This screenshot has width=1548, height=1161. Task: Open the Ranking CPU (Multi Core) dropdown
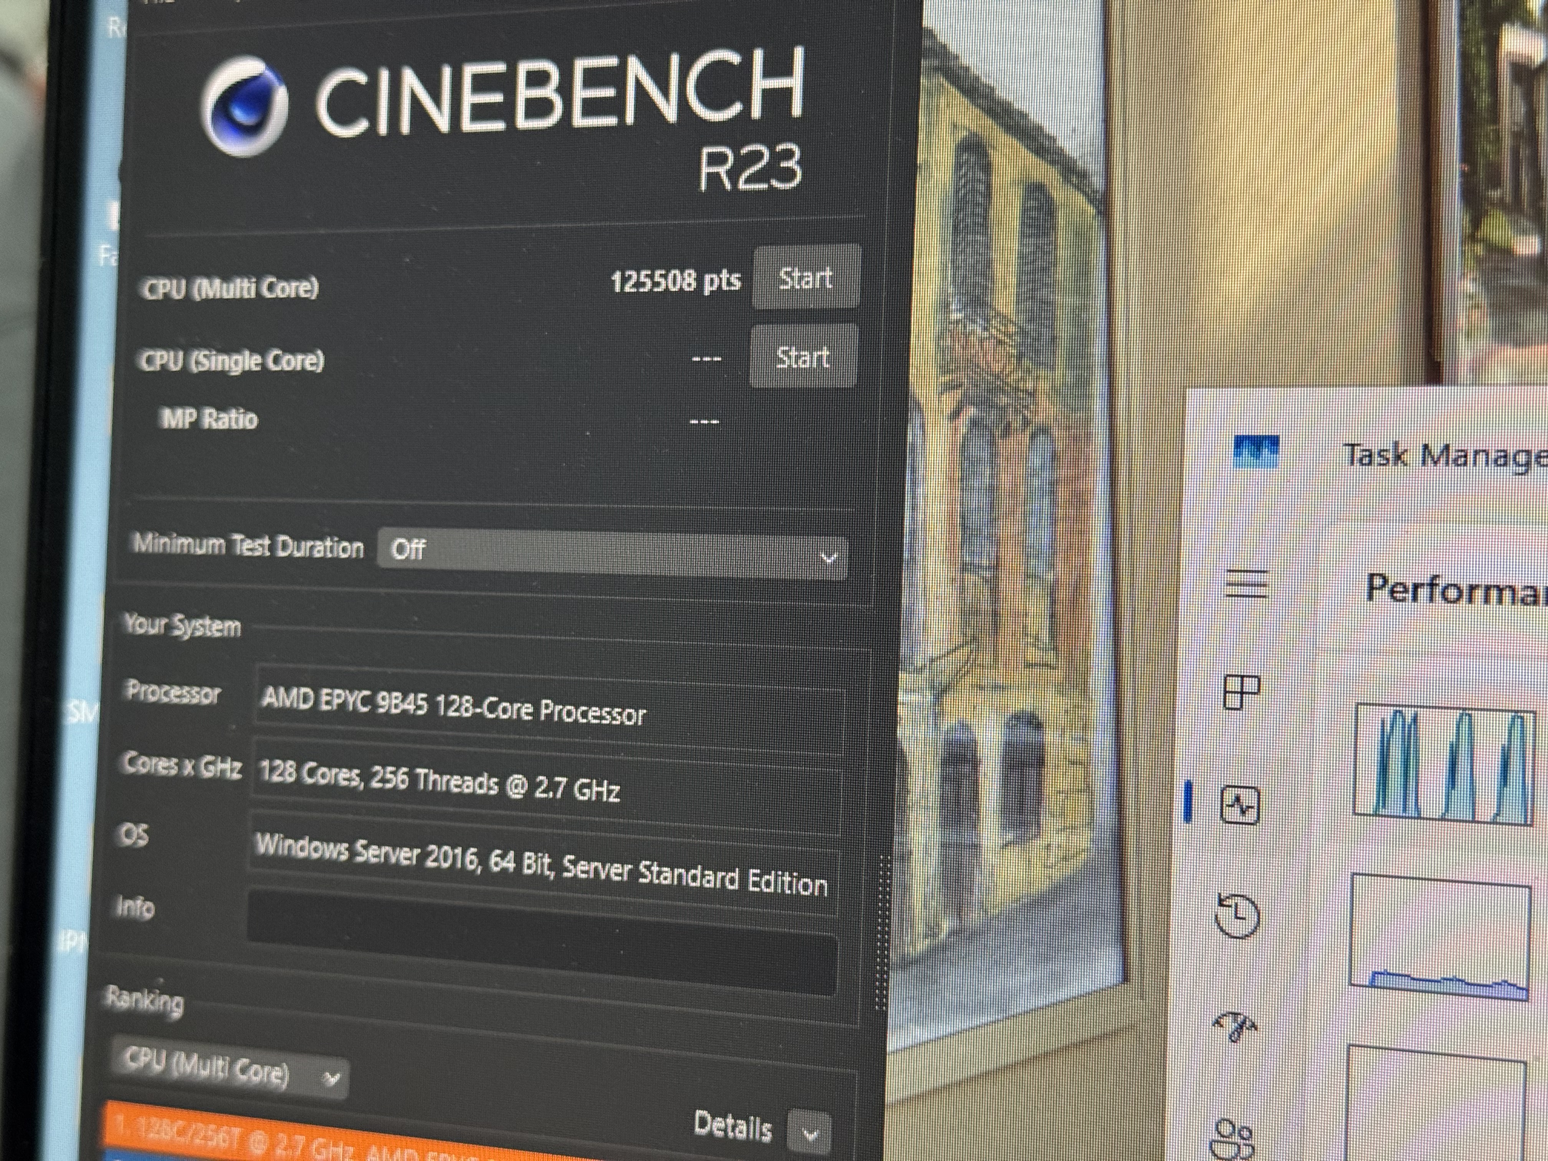[230, 1070]
